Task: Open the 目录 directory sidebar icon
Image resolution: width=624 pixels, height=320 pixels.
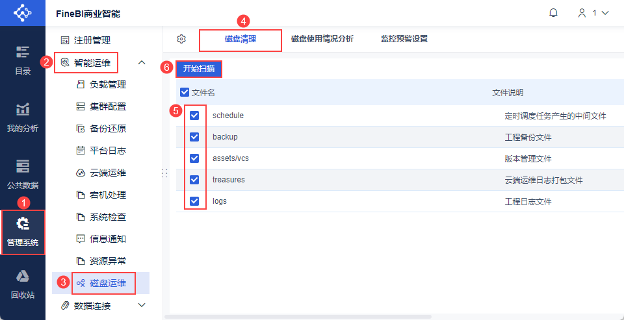Action: 23,60
